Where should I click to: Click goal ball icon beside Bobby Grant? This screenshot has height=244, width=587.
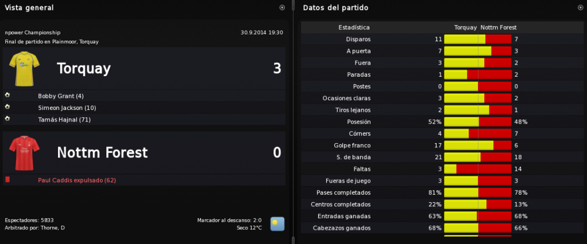[x=7, y=95]
